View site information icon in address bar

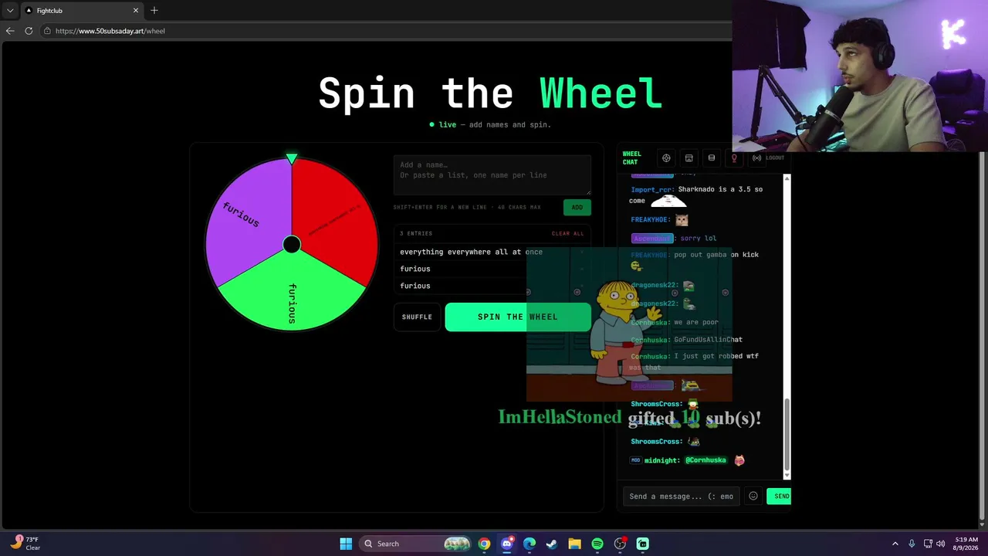(x=47, y=31)
